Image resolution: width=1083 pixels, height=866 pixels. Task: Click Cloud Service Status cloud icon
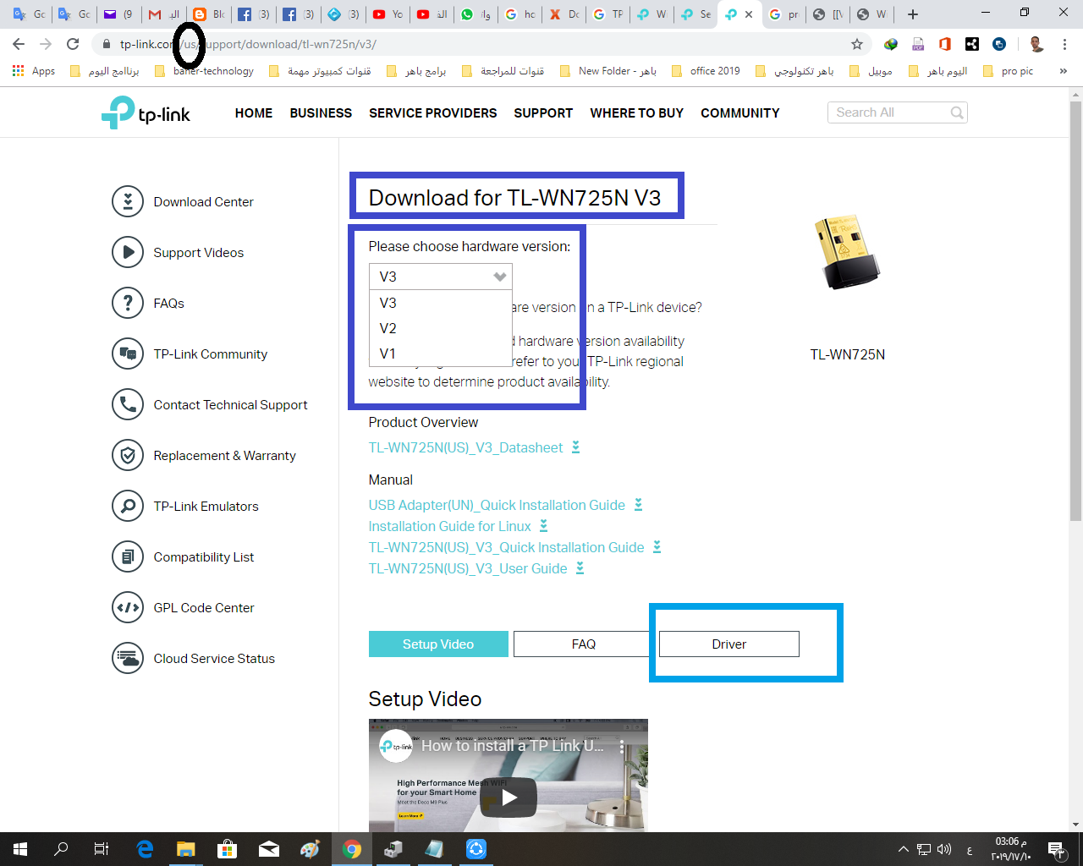[x=128, y=659]
